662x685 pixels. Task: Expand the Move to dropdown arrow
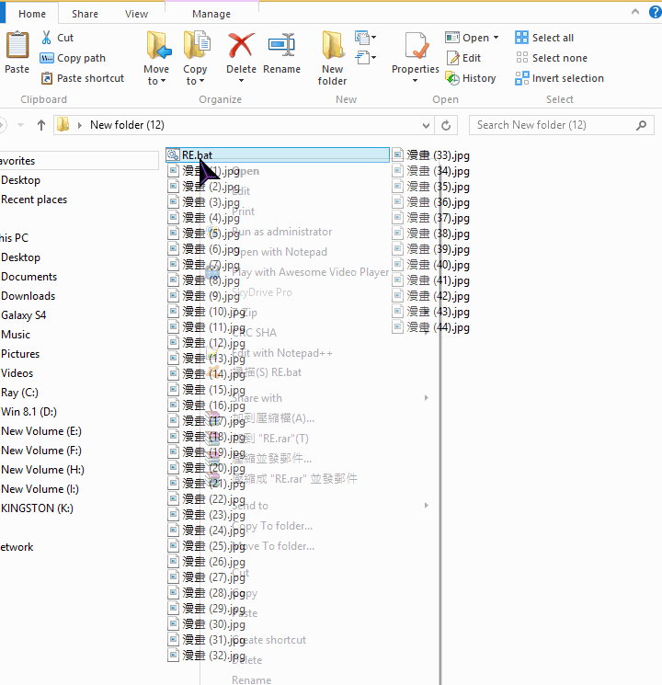tap(163, 81)
